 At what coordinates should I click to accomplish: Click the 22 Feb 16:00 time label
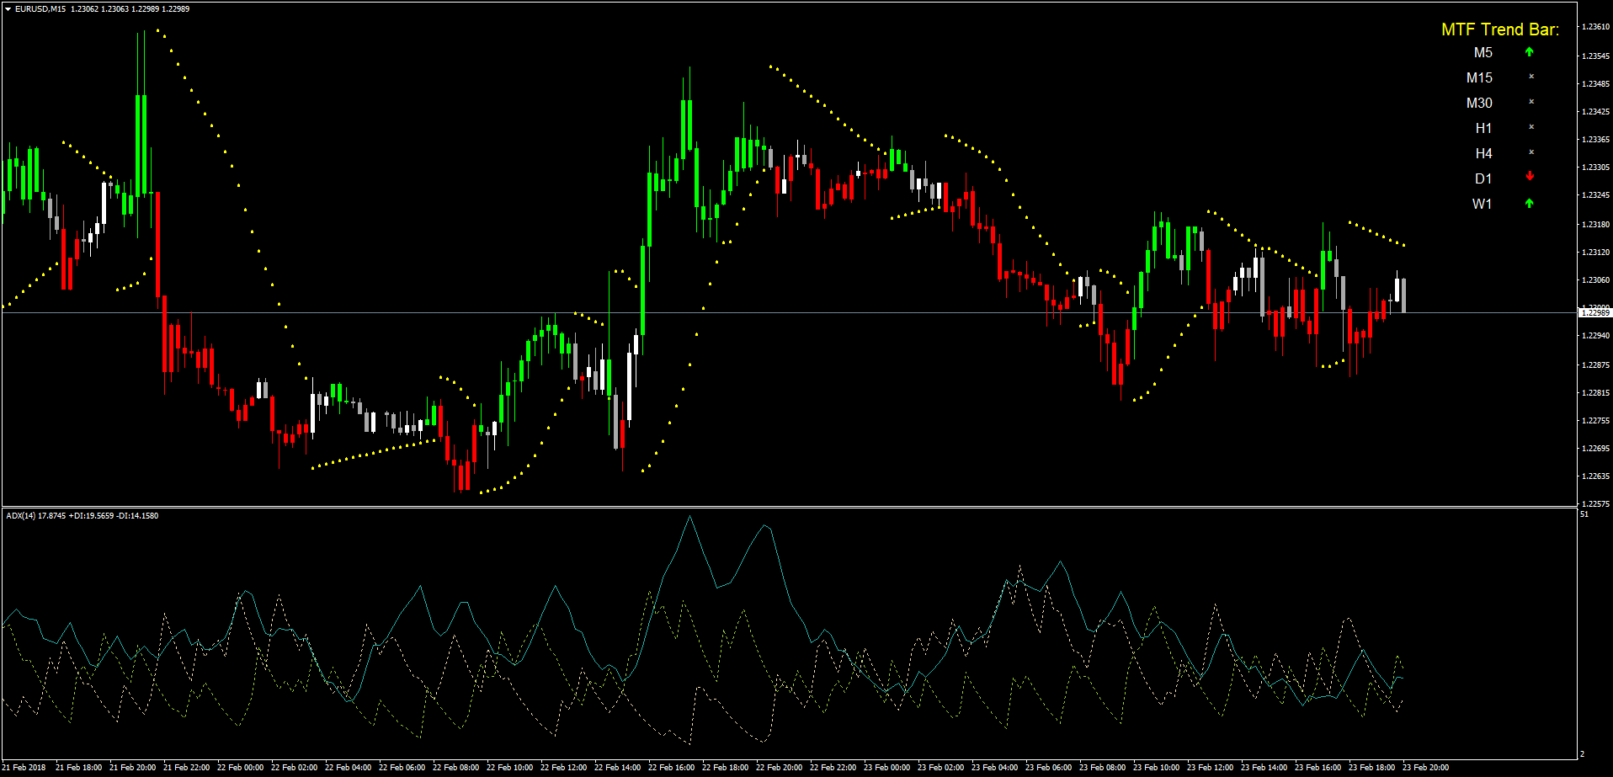pyautogui.click(x=671, y=768)
